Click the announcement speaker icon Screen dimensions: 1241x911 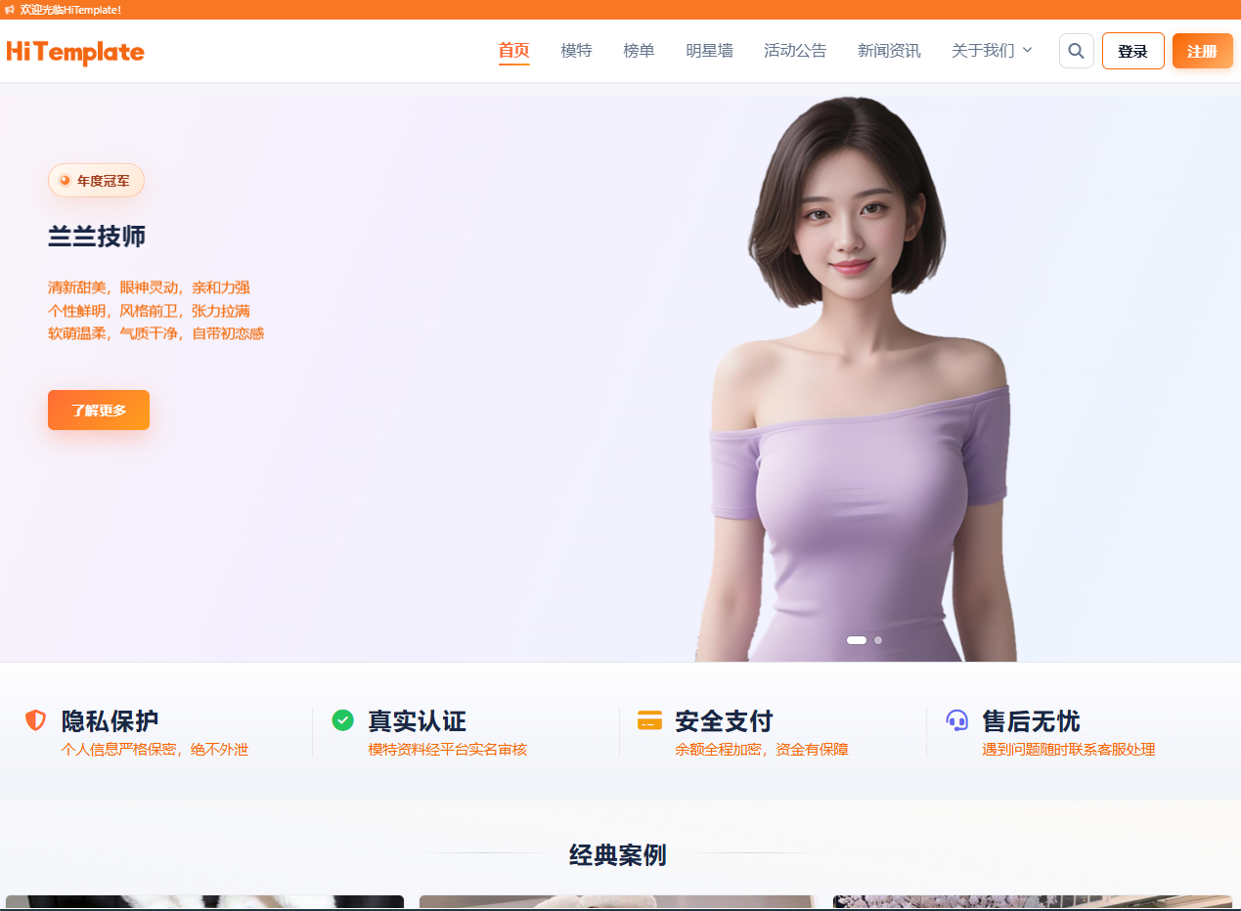(x=11, y=9)
